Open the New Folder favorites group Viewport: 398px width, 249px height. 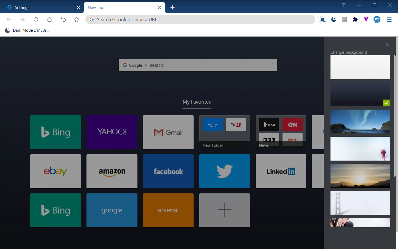[224, 132]
